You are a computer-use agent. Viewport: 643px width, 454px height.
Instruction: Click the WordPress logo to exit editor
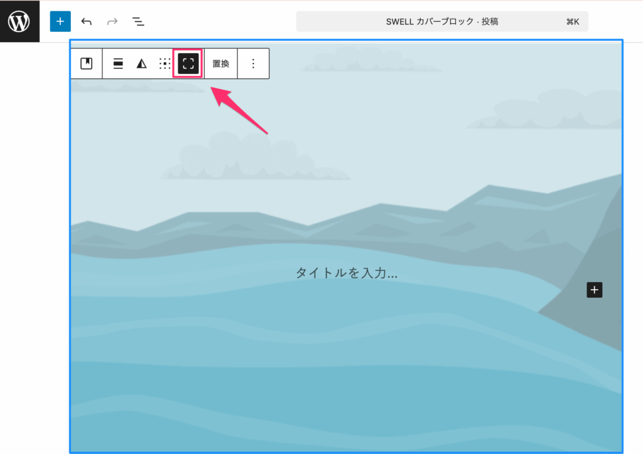click(x=19, y=21)
